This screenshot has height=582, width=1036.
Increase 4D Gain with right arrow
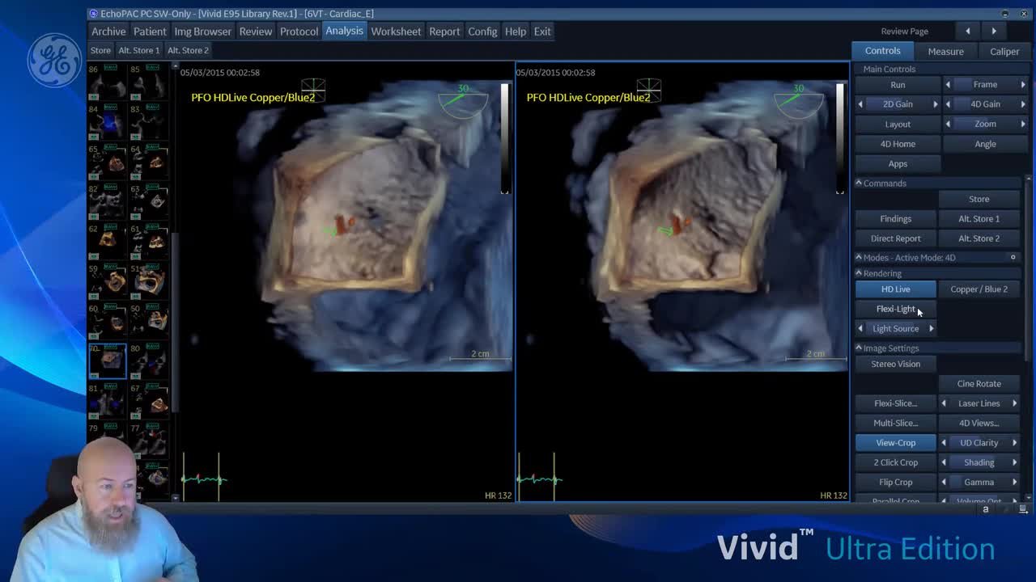click(1023, 104)
